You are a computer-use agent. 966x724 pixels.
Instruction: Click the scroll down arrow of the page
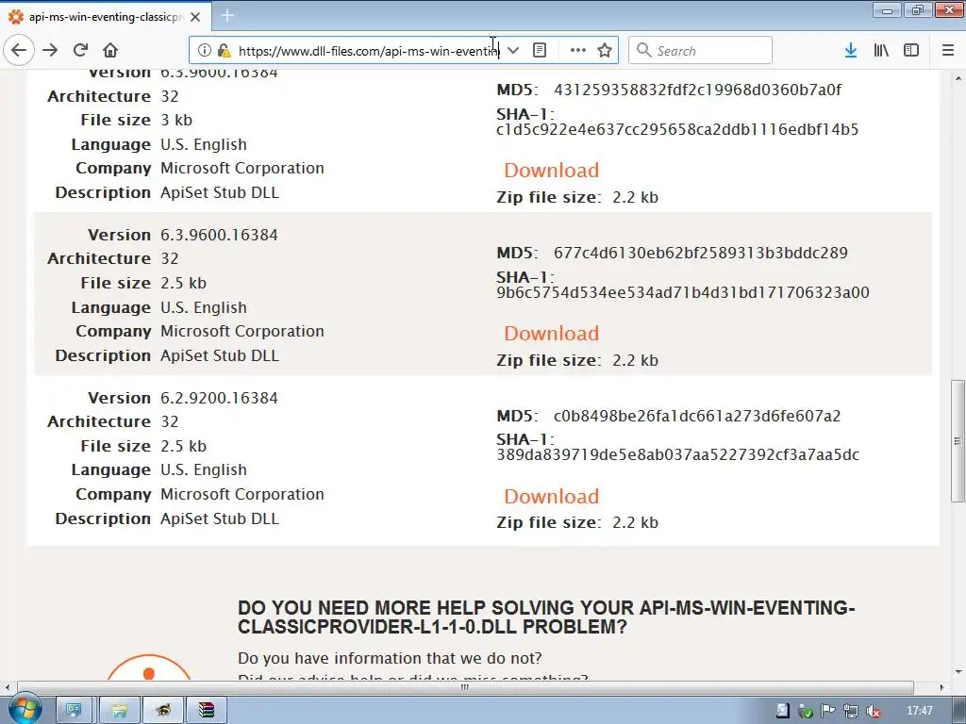[x=958, y=671]
